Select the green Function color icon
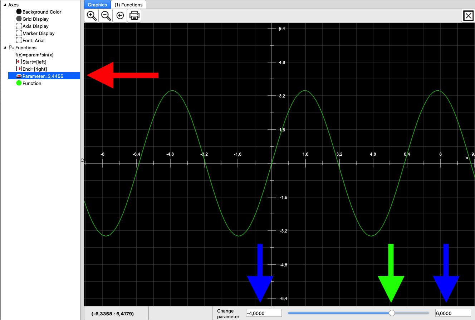Viewport: 475px width, 320px height. pyautogui.click(x=19, y=83)
